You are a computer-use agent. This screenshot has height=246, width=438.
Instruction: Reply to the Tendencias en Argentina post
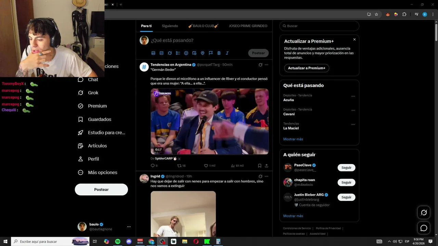click(x=154, y=166)
